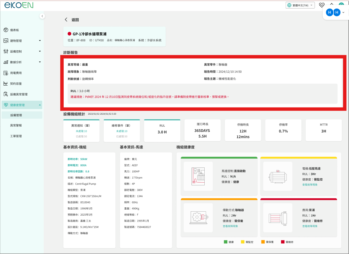Click the 數據分析 chart icon
This screenshot has height=254, width=349.
point(6,62)
